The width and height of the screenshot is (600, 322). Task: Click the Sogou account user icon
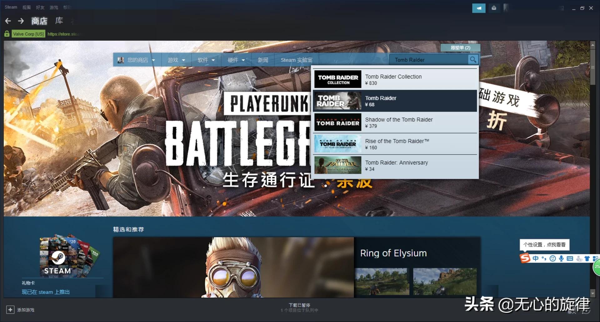(579, 259)
